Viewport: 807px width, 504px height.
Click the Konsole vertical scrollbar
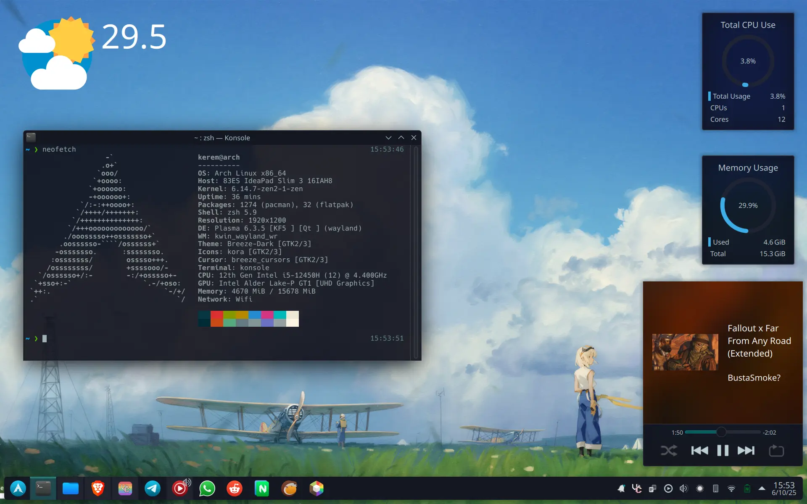coord(416,252)
